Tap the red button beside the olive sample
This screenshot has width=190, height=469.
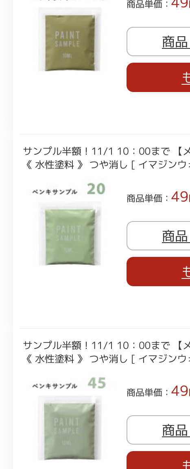click(x=158, y=77)
